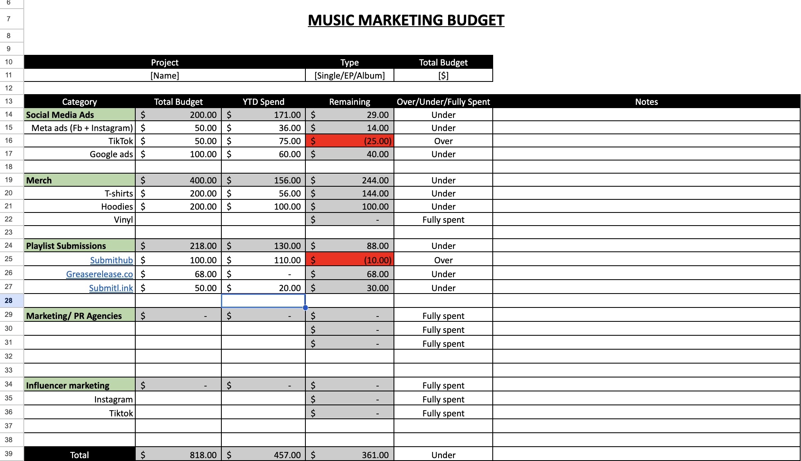Image resolution: width=801 pixels, height=461 pixels.
Task: Select row 39 header
Action: point(9,454)
